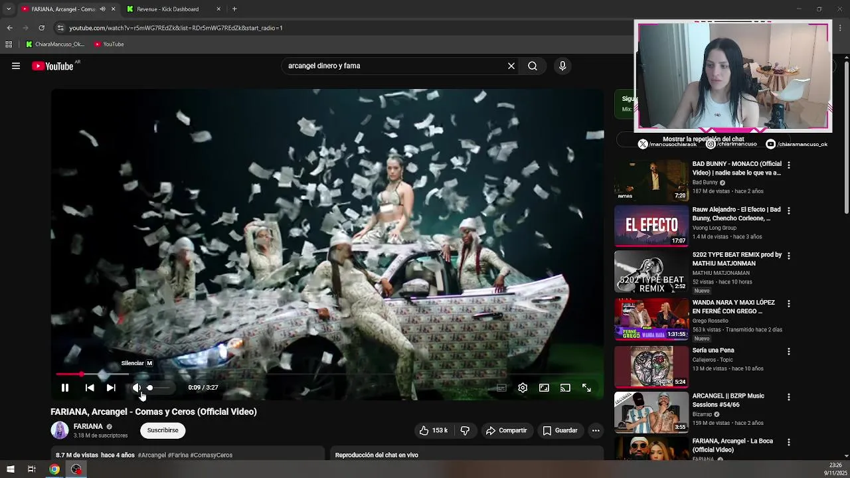Open the options menu for Sería una Pena
Screen dimensions: 850x478
(789, 351)
